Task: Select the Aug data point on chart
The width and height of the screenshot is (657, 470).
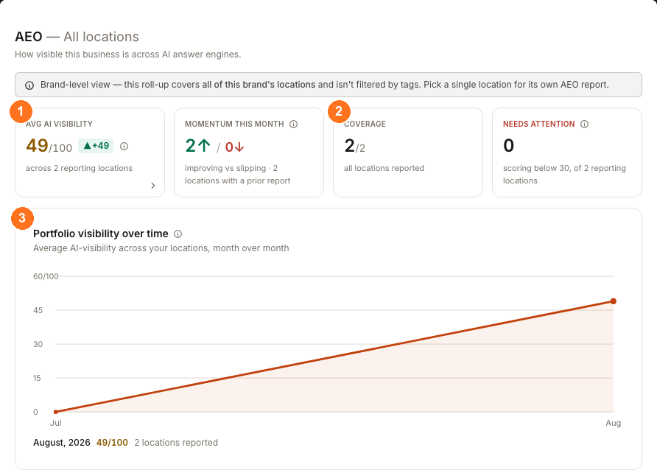Action: pyautogui.click(x=614, y=301)
